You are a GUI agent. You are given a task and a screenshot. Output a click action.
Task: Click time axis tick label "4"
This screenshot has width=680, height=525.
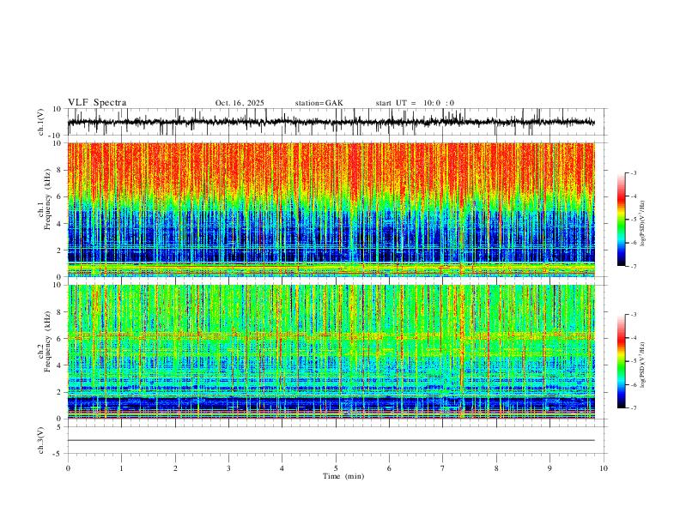pyautogui.click(x=282, y=468)
